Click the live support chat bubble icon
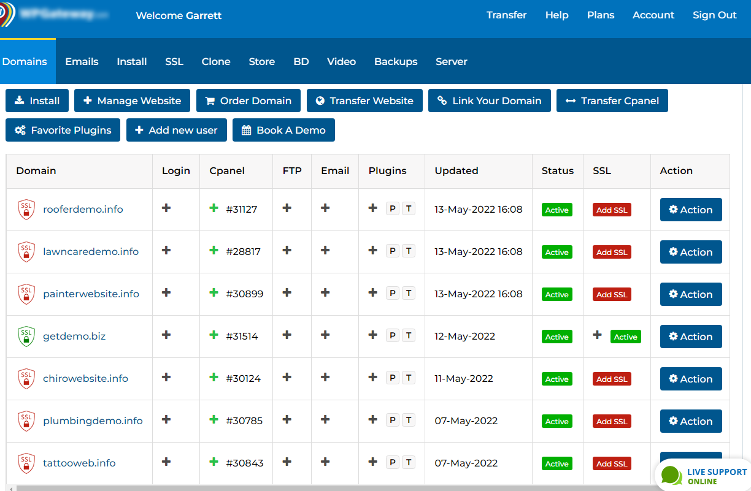The height and width of the screenshot is (491, 751). tap(672, 476)
